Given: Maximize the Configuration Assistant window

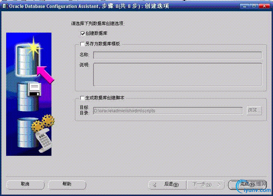Looking at the screenshot, I should coord(254,6).
